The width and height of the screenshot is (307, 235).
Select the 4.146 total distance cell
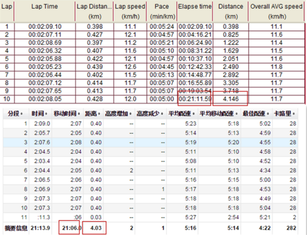[x=231, y=99]
